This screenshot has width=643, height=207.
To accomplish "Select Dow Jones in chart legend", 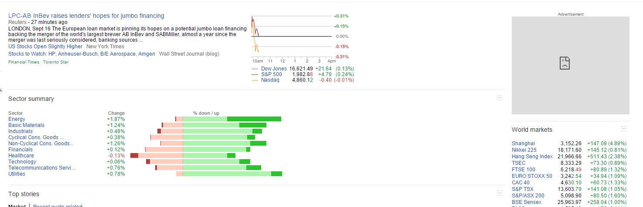I will [x=274, y=69].
